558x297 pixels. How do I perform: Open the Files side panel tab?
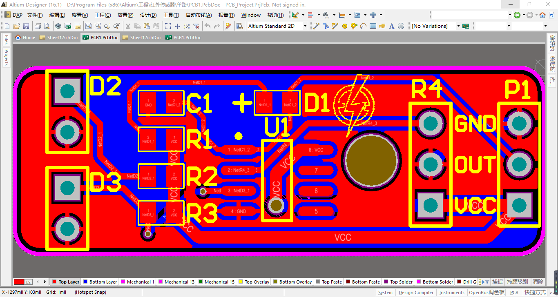click(x=6, y=40)
